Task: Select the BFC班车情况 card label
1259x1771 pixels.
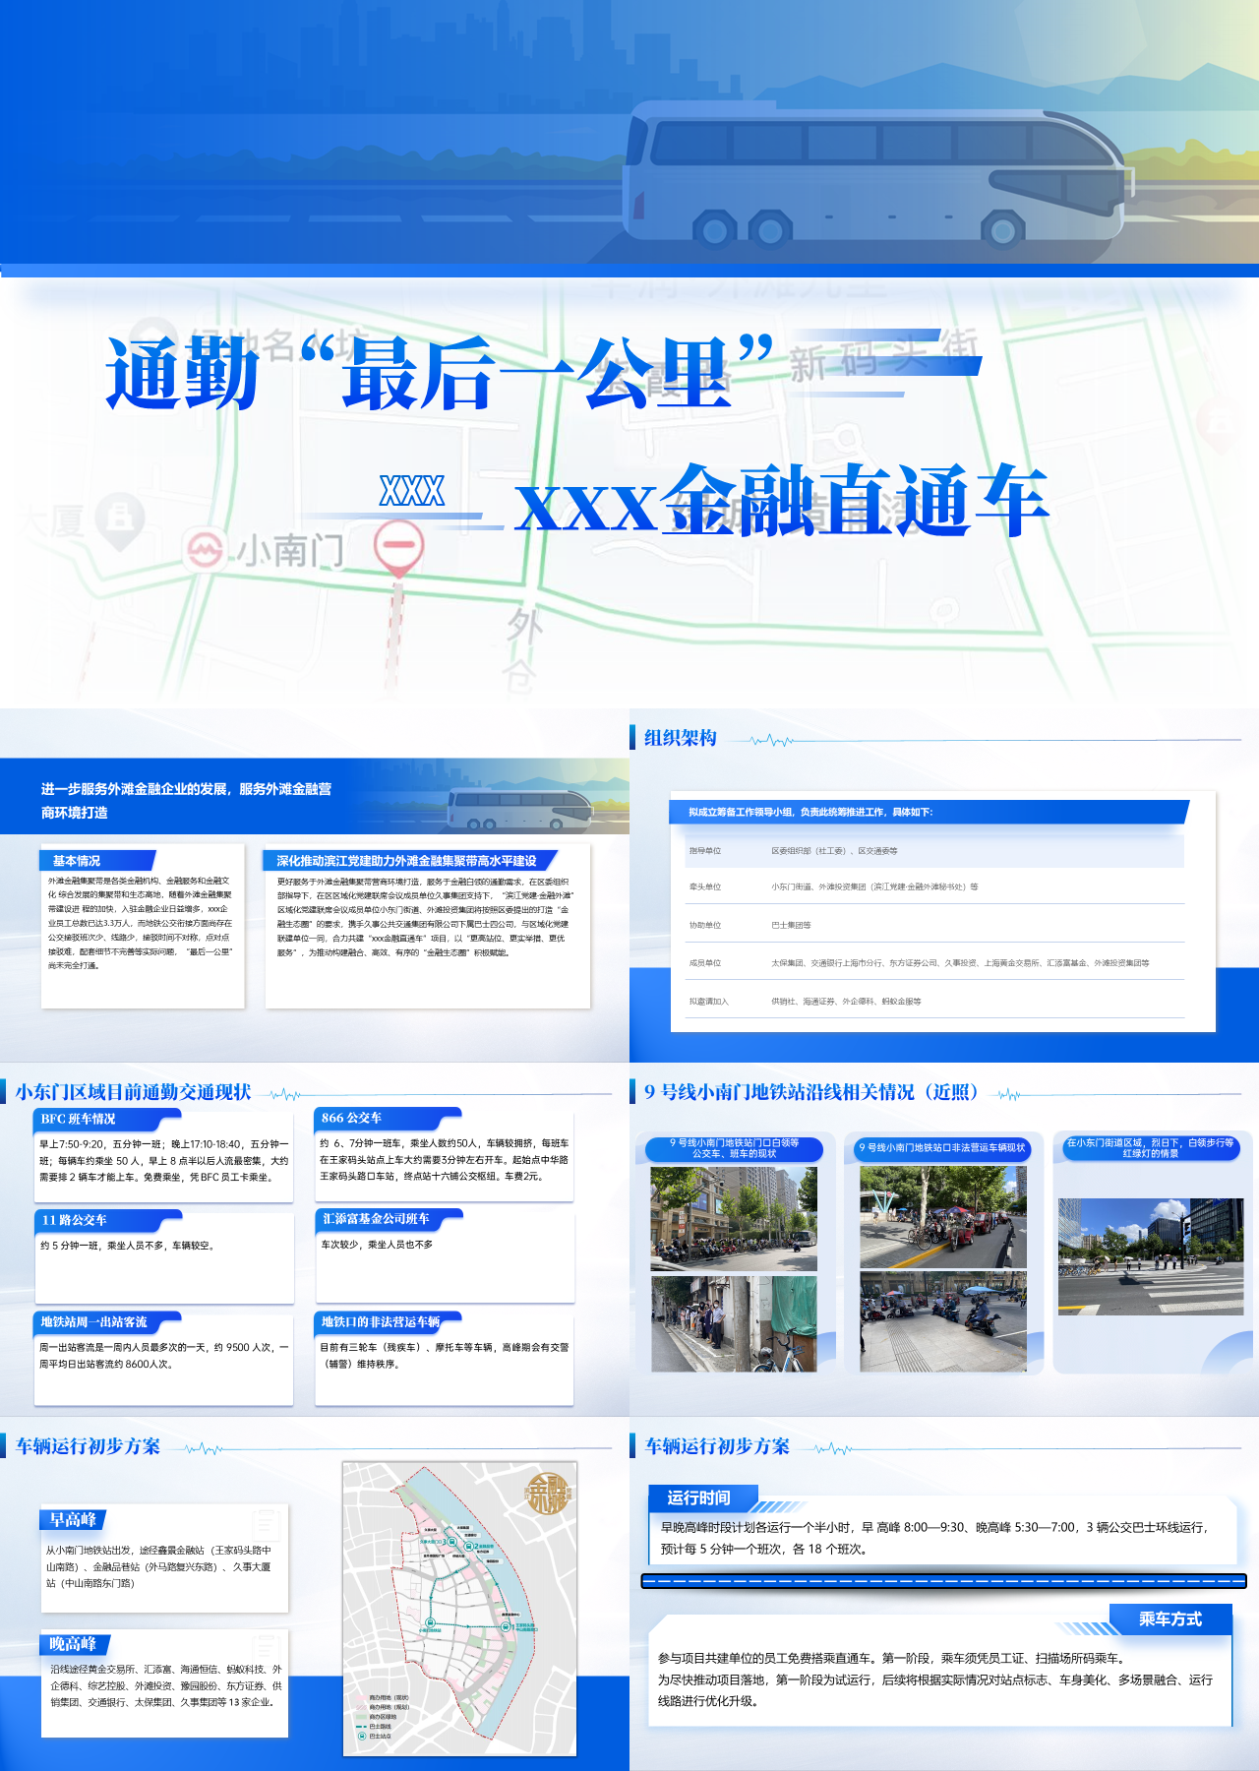Action: pyautogui.click(x=78, y=1119)
